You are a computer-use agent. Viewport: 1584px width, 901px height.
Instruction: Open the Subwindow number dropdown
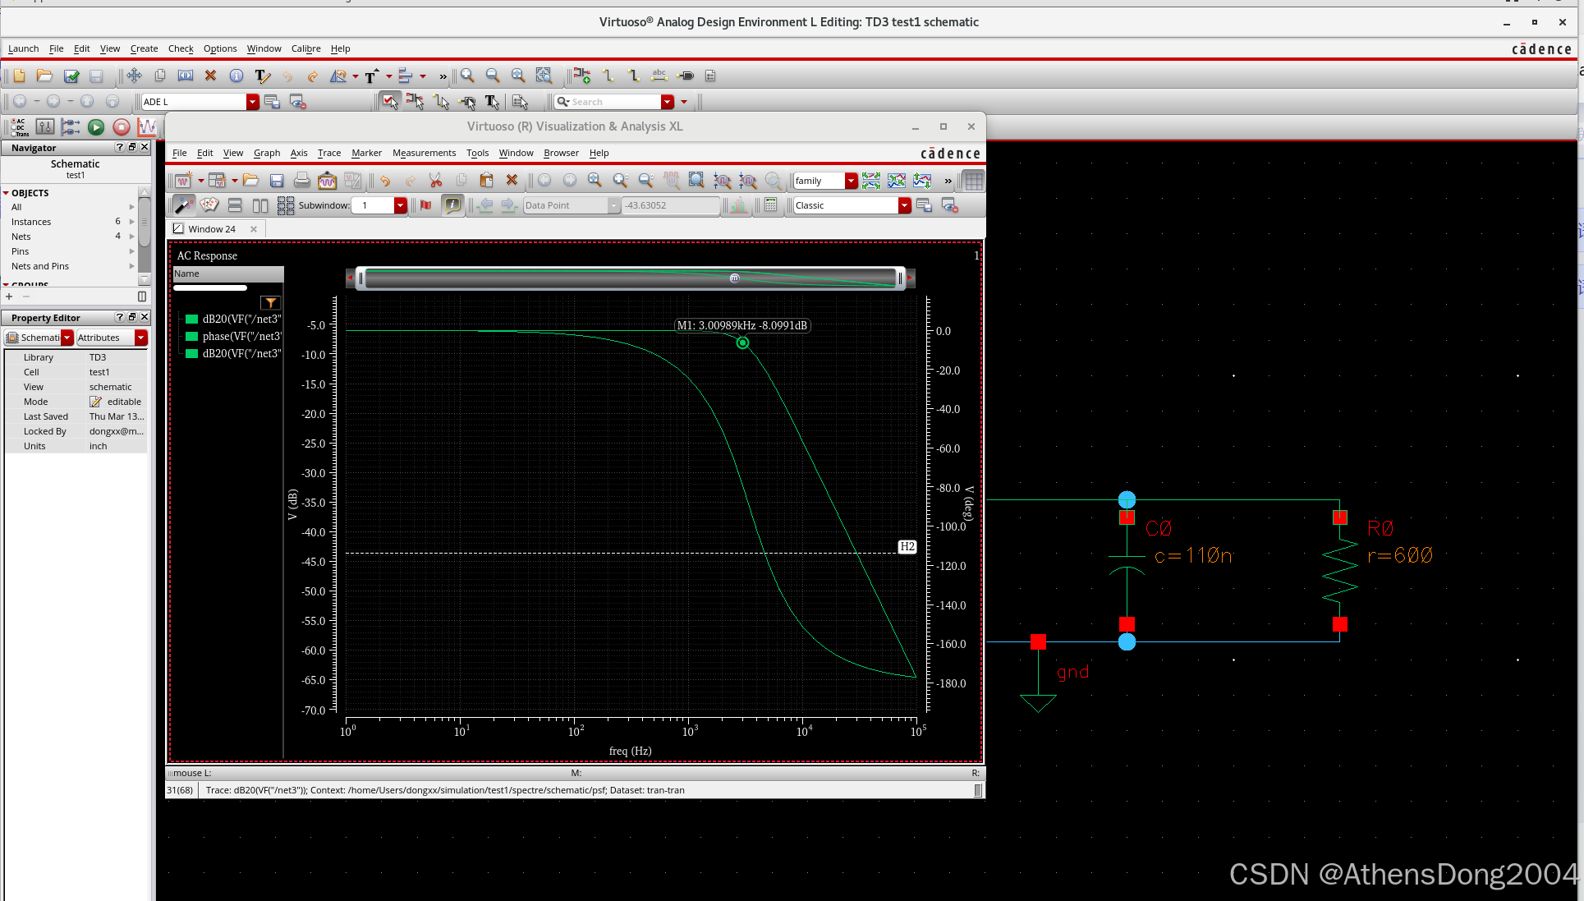400,205
